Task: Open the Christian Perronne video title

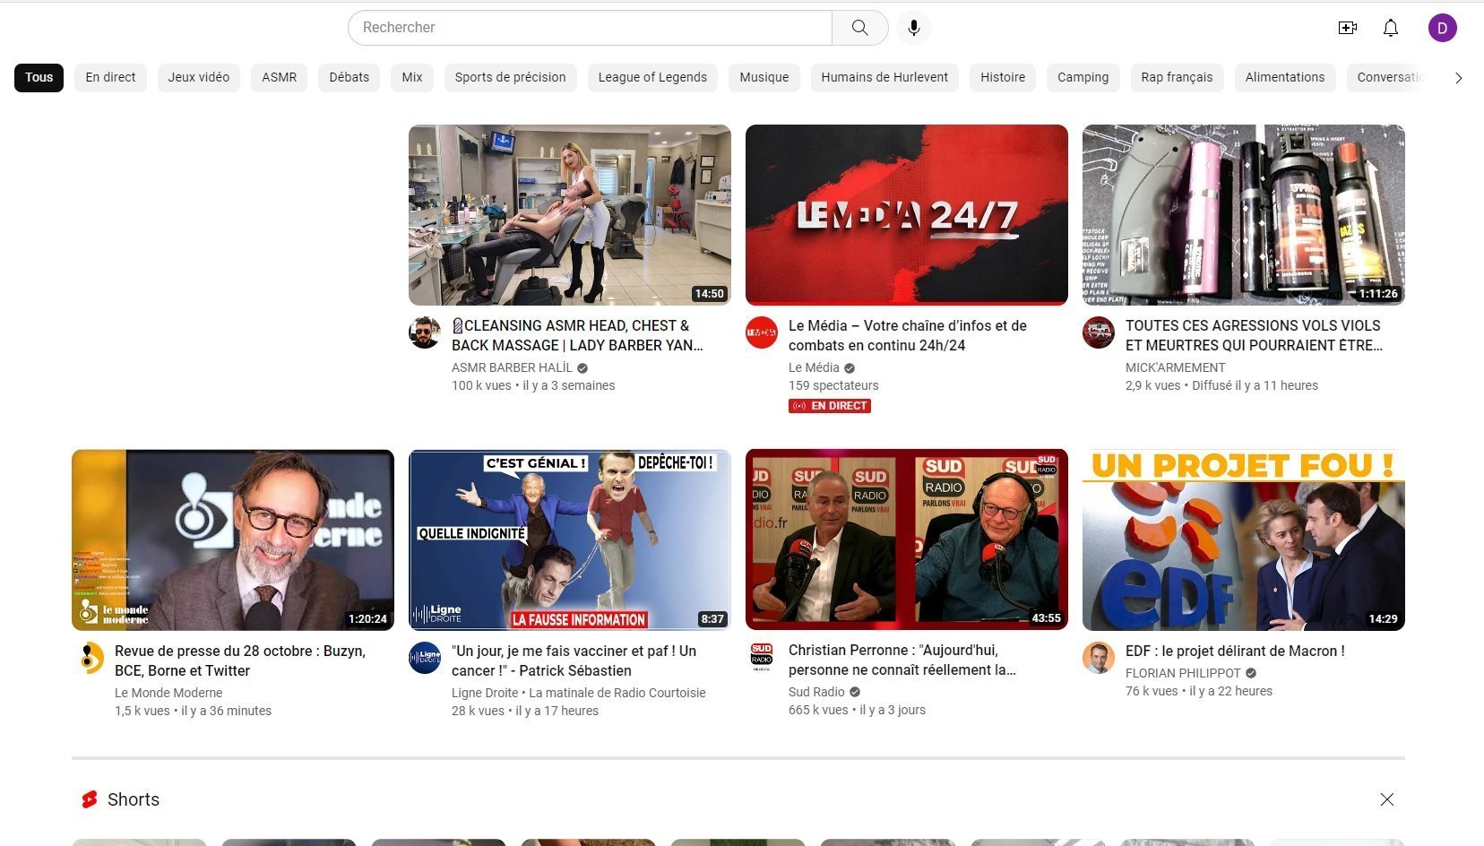Action: pos(902,660)
